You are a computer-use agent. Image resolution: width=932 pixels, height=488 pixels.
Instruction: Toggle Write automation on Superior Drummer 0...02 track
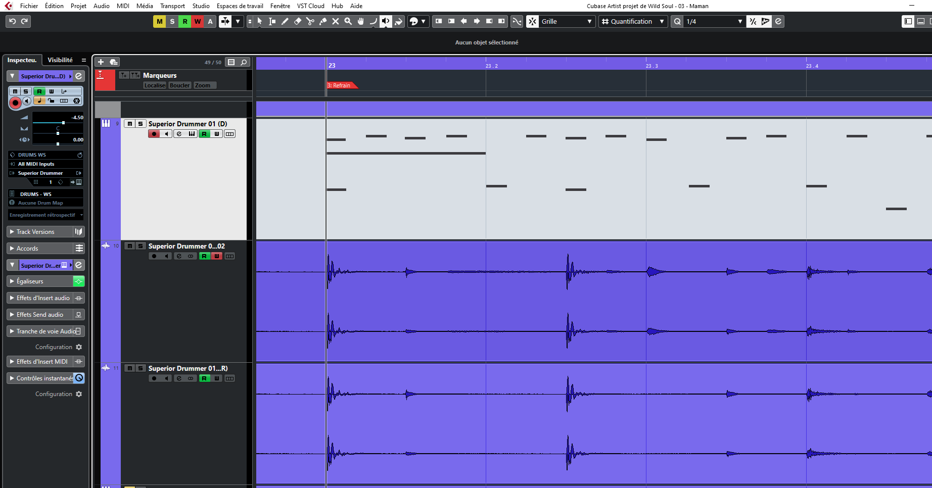click(x=217, y=256)
